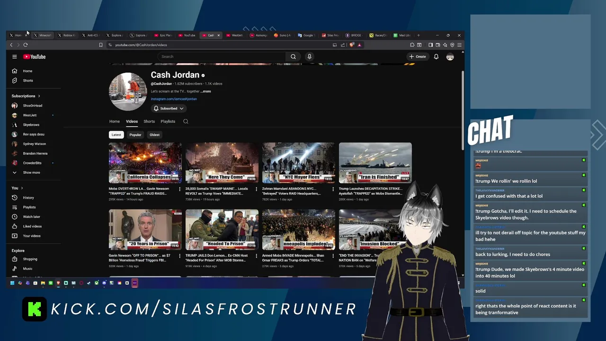Open instagram.com/iamcashjordan link
This screenshot has height=341, width=606.
pyautogui.click(x=174, y=99)
